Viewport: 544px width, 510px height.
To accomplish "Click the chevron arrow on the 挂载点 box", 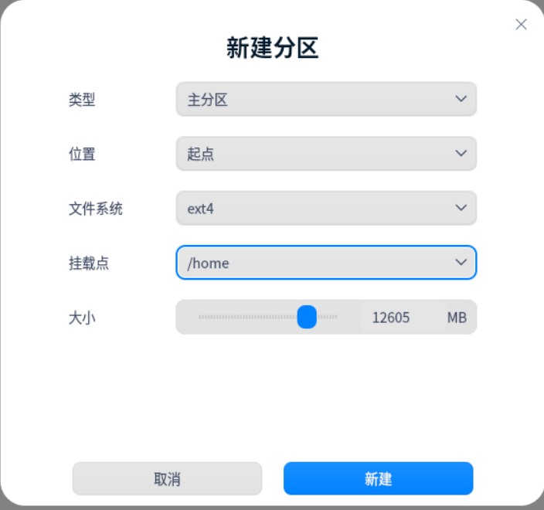I will click(461, 263).
